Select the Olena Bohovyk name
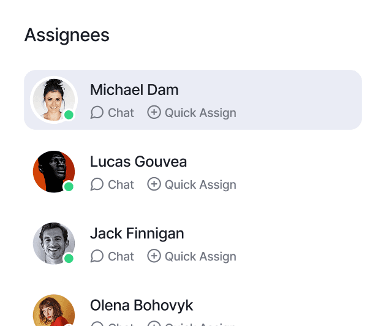Screen dimensions: 386x326 click(142, 305)
